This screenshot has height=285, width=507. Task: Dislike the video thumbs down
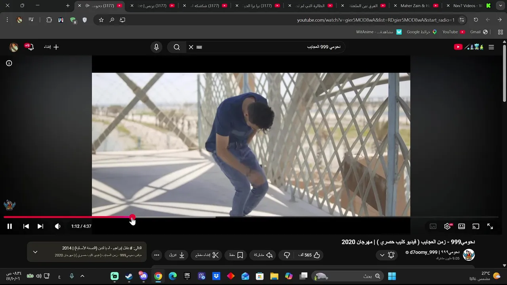tap(287, 255)
